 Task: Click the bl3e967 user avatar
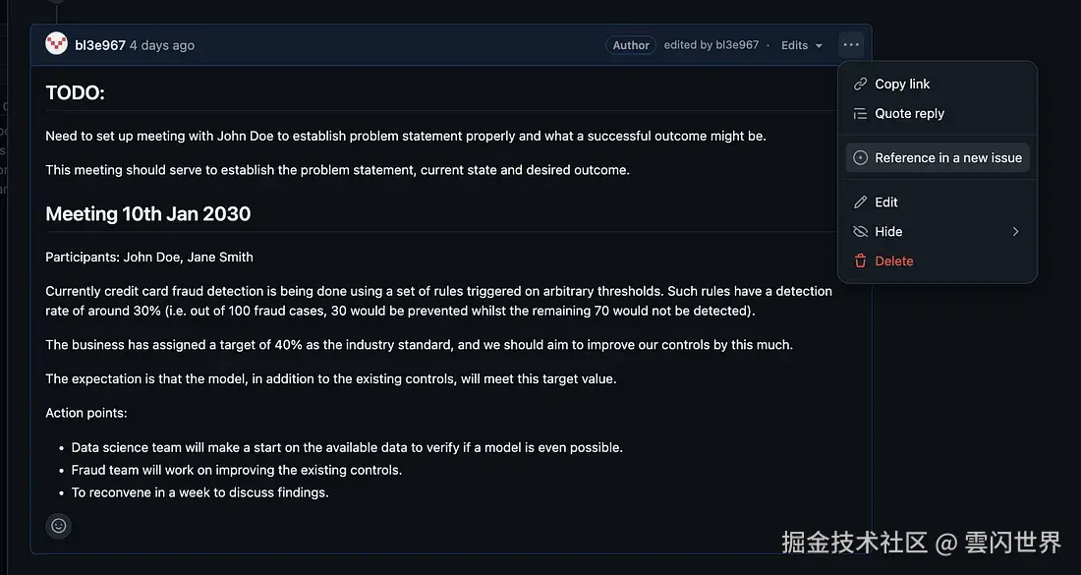click(57, 44)
